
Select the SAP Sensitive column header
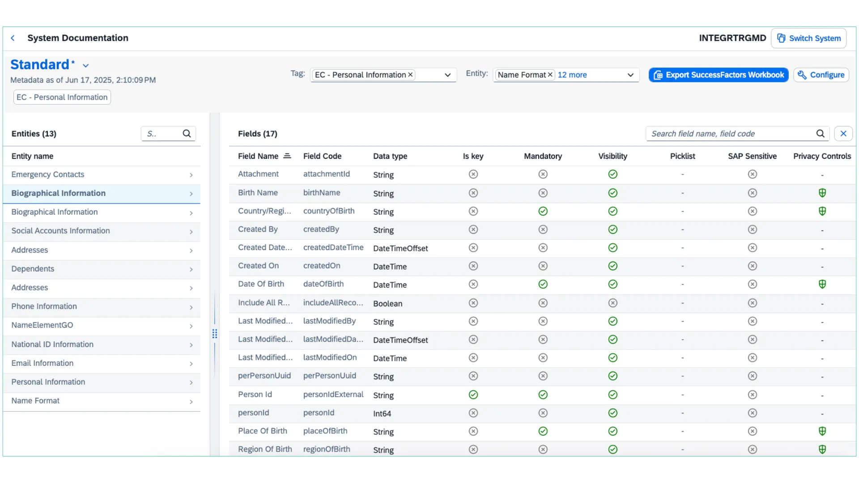pos(752,156)
